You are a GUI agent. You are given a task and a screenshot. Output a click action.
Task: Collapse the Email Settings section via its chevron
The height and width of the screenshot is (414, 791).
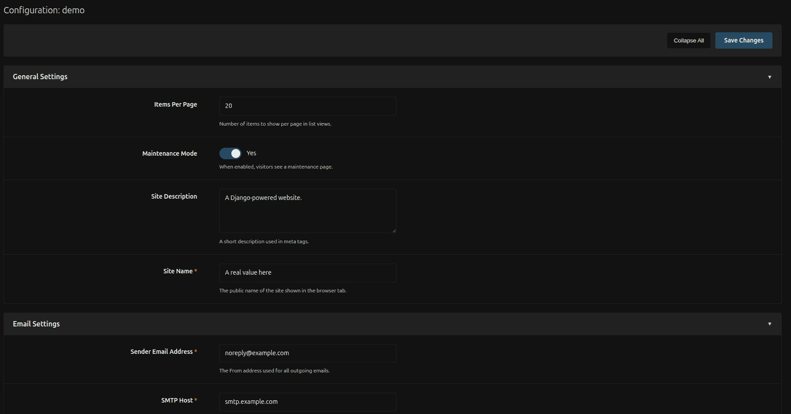[769, 324]
